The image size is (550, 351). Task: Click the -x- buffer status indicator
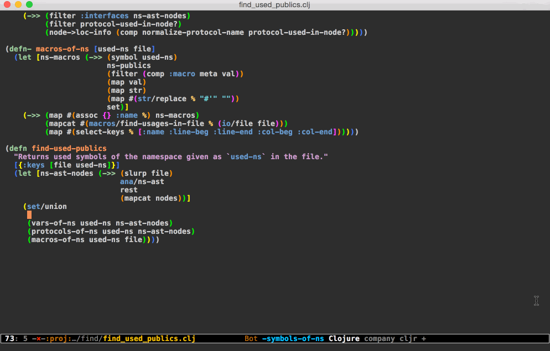click(38, 338)
